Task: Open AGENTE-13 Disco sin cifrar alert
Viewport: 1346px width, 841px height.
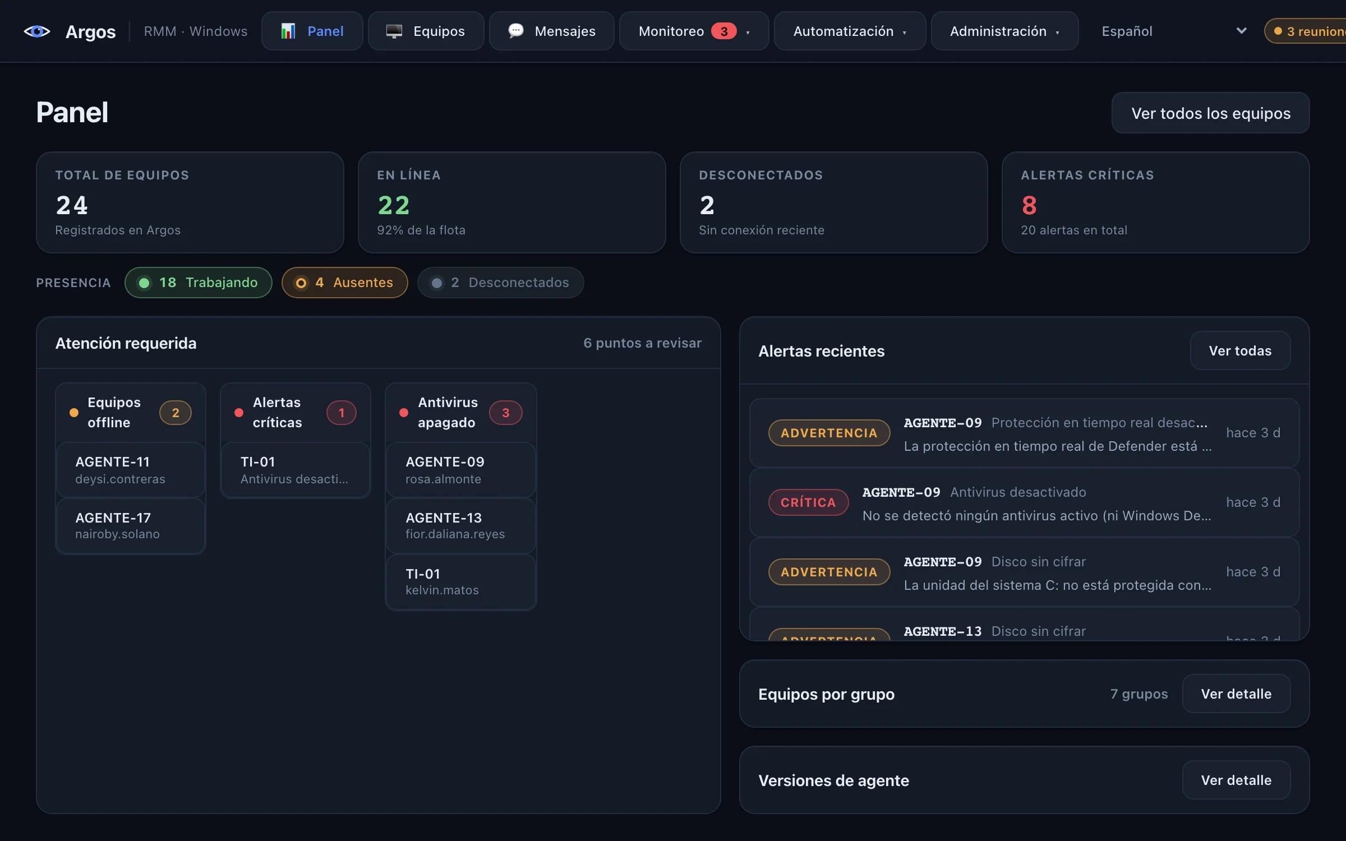Action: (x=1025, y=624)
